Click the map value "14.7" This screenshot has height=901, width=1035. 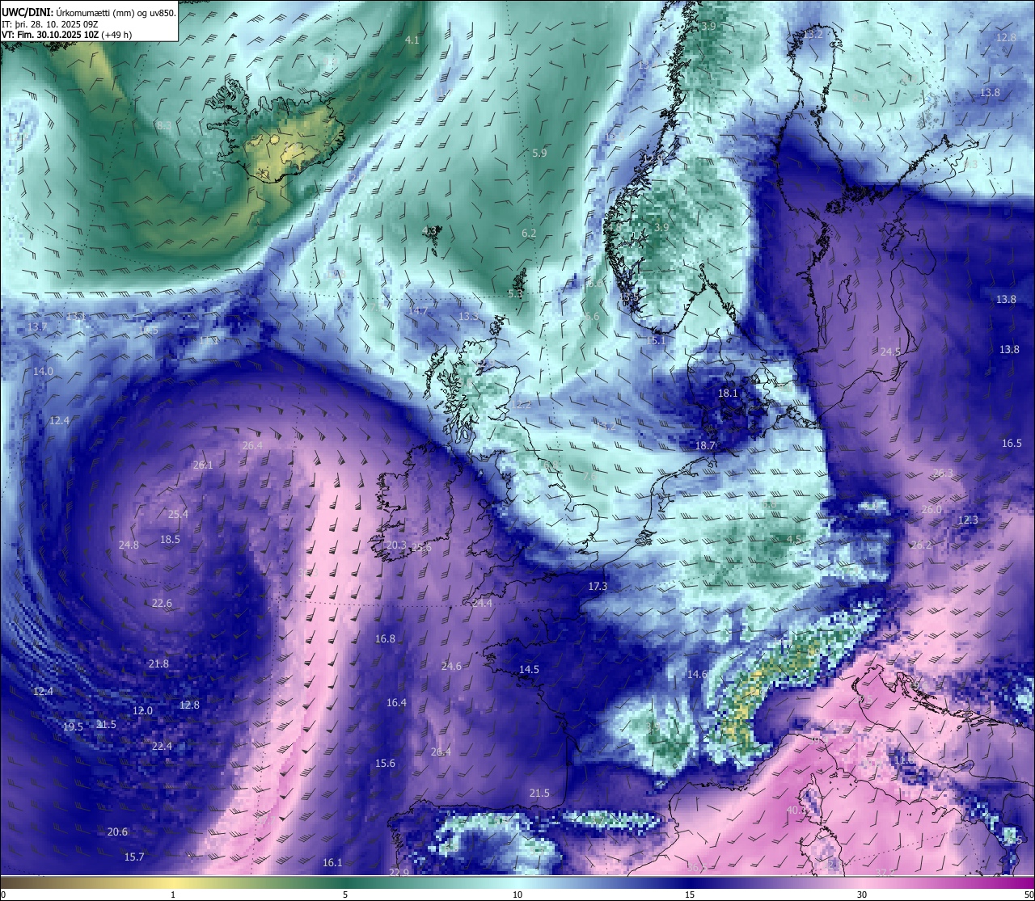click(x=418, y=311)
